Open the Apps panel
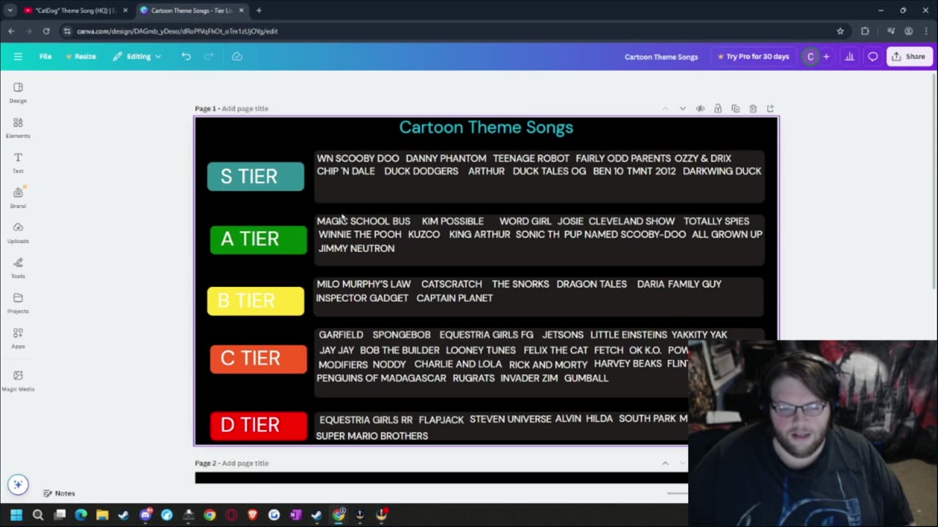 coord(18,338)
